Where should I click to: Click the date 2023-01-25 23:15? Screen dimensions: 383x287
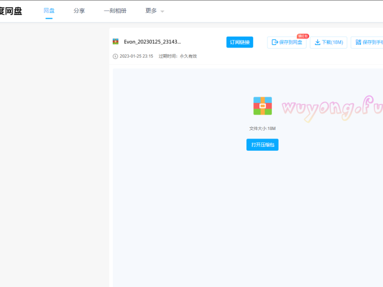click(137, 56)
